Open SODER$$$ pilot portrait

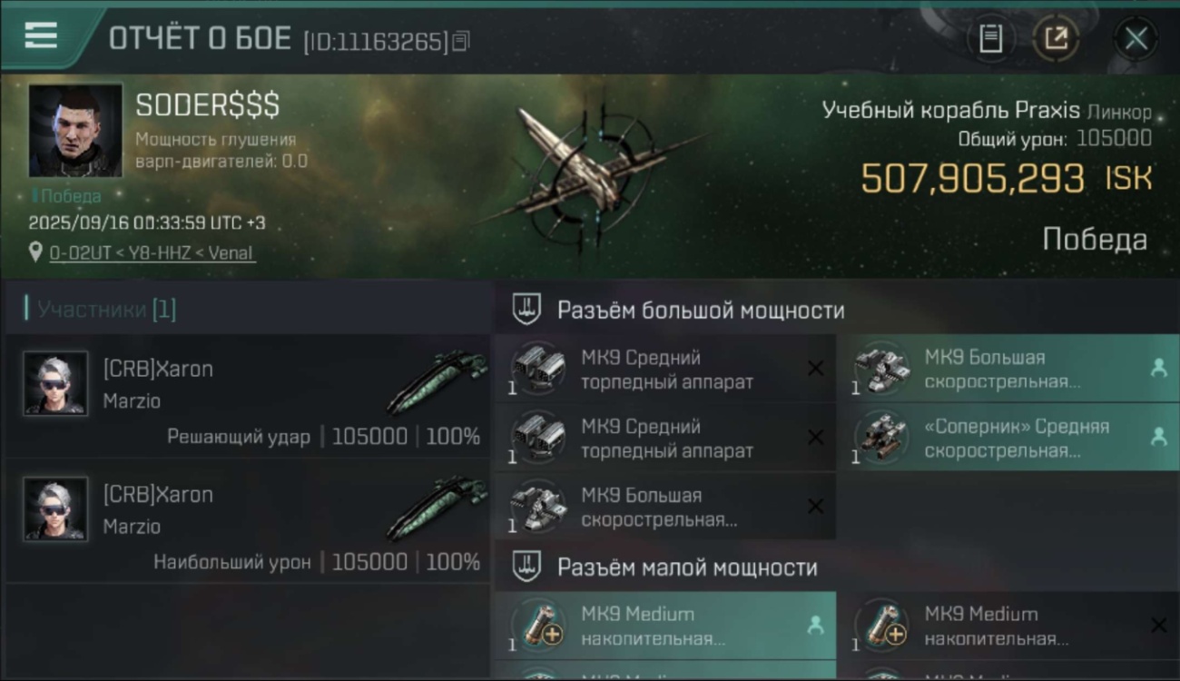point(75,130)
